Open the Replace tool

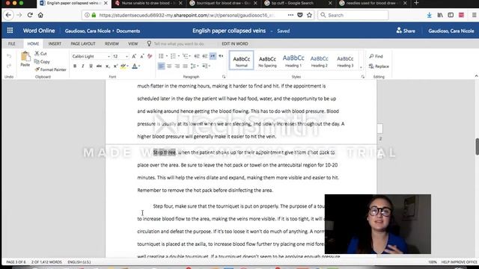click(x=379, y=67)
